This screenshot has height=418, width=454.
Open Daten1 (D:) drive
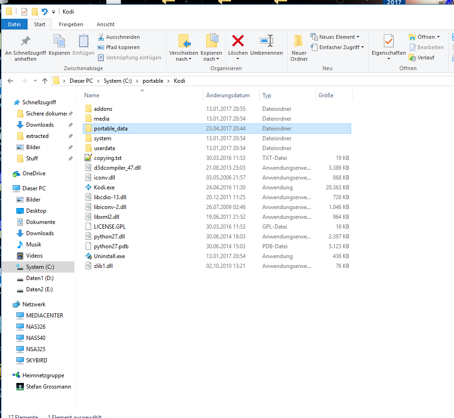[x=40, y=278]
